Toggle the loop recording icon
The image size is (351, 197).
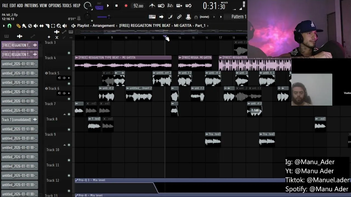click(x=188, y=6)
